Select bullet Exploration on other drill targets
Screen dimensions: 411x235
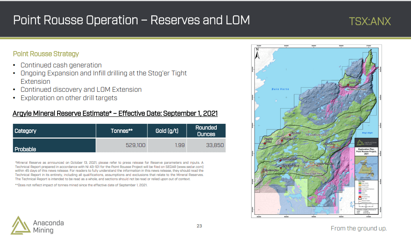[x=69, y=98]
